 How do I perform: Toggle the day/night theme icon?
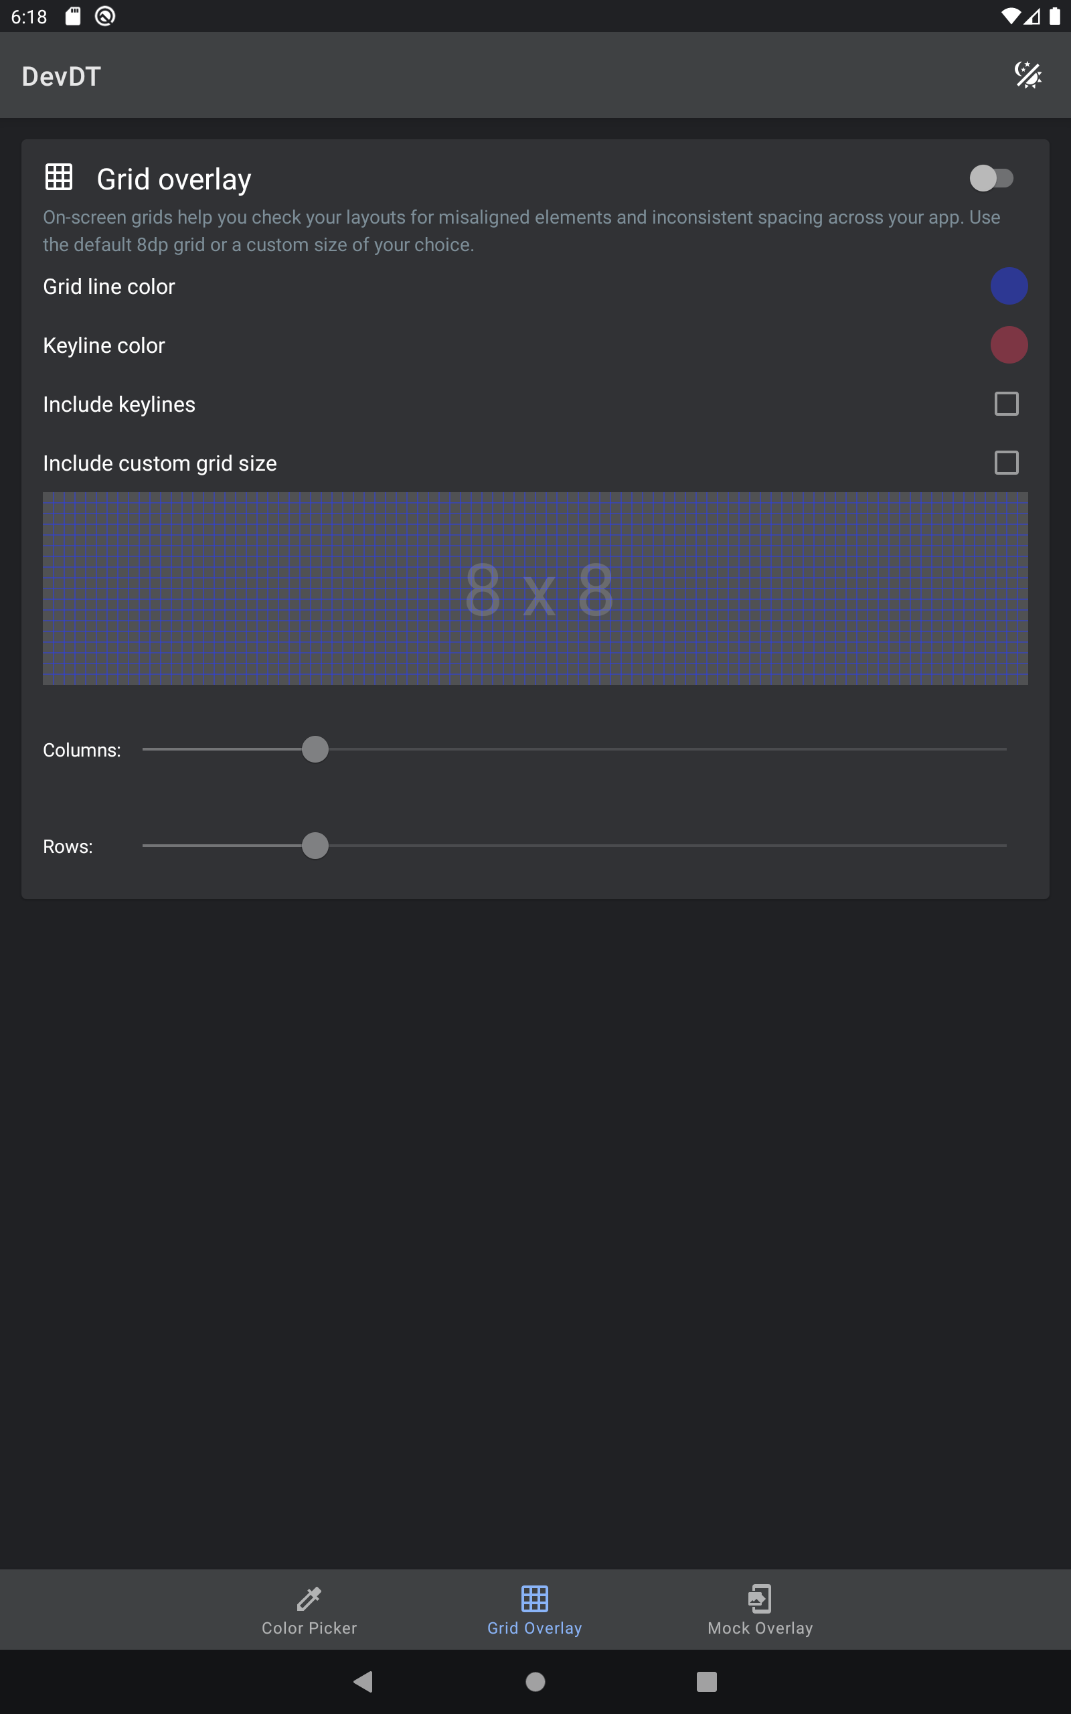coord(1029,74)
